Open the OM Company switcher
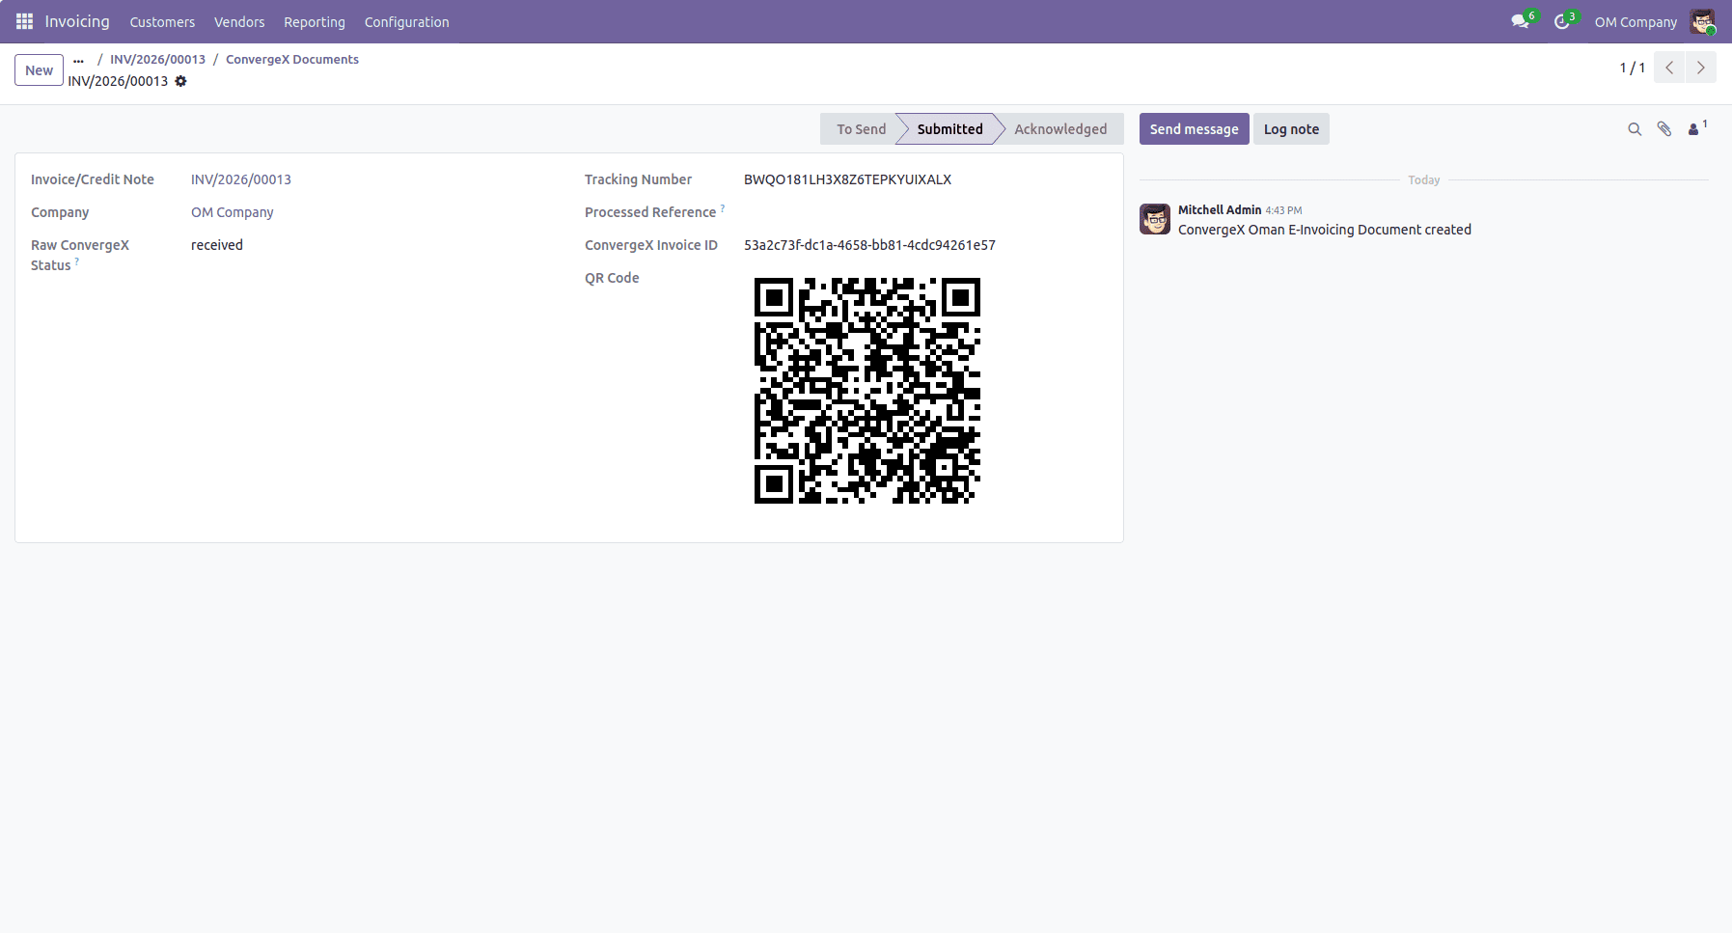Screen dimensions: 1732x933 tap(1636, 22)
